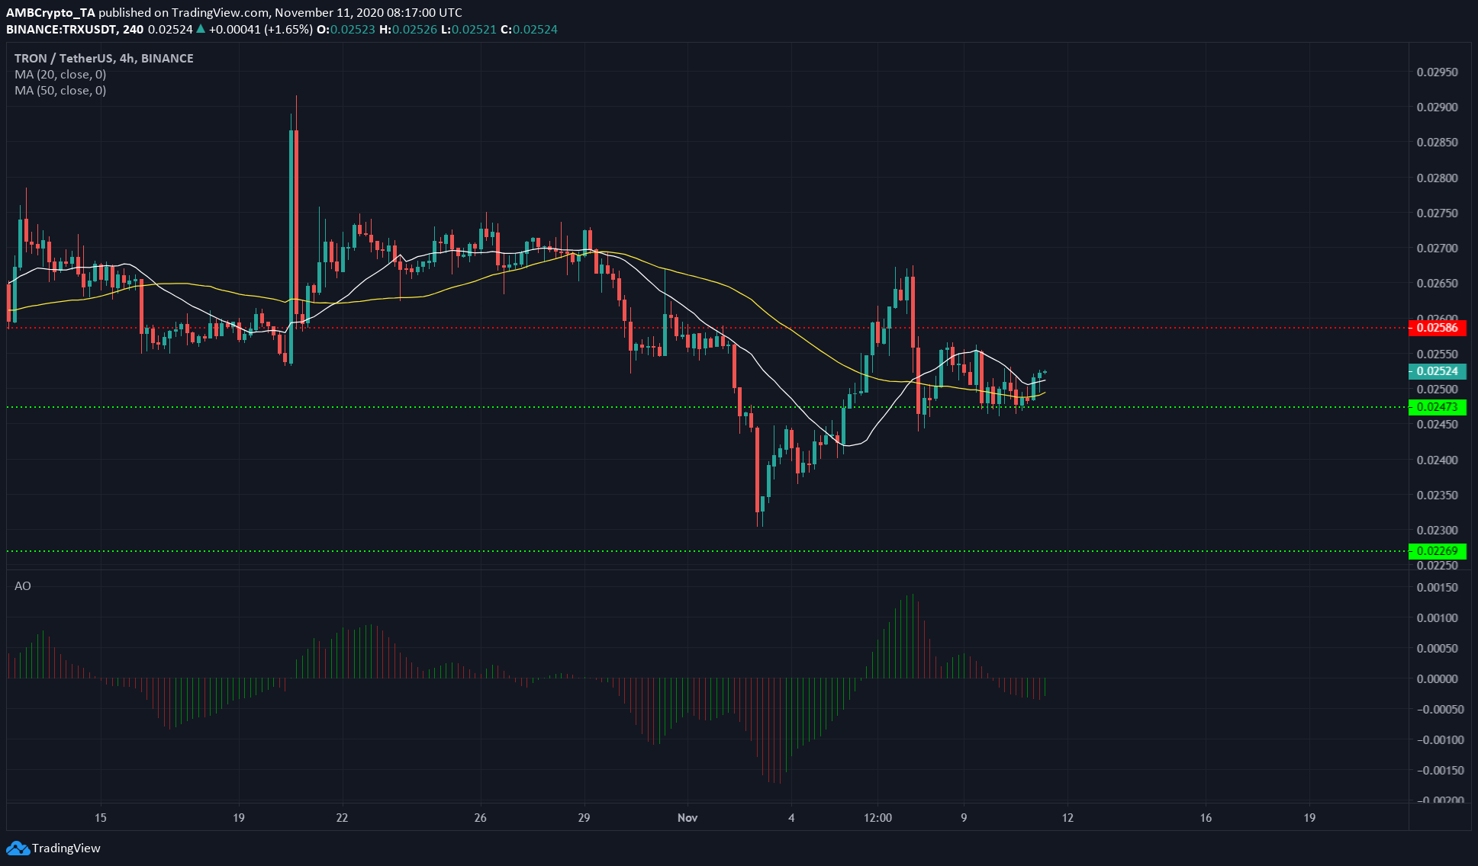
Task: Click the 22 date label on time axis
Action: (x=342, y=817)
